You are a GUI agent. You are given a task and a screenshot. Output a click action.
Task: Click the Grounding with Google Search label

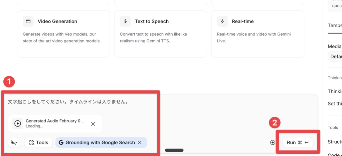(x=100, y=142)
